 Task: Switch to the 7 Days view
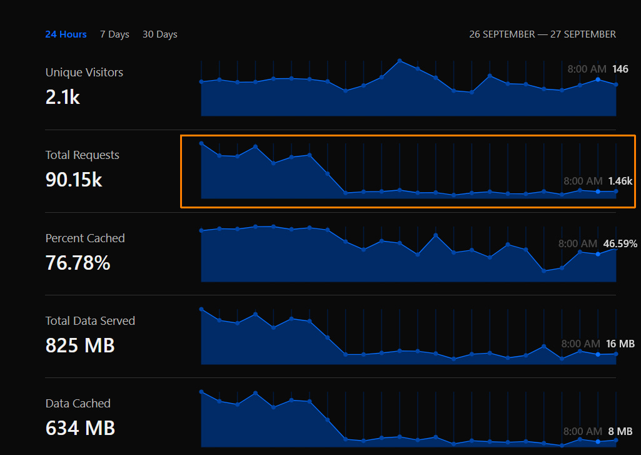coord(114,34)
